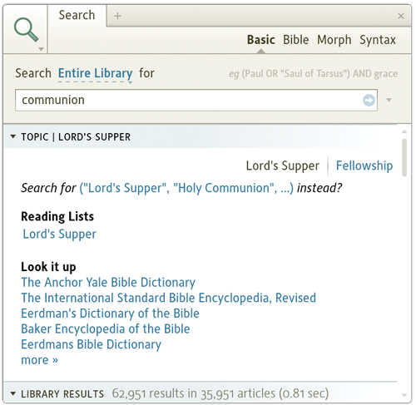Collapse the Topic | Lord's Supper section
The width and height of the screenshot is (416, 405).
click(12, 136)
